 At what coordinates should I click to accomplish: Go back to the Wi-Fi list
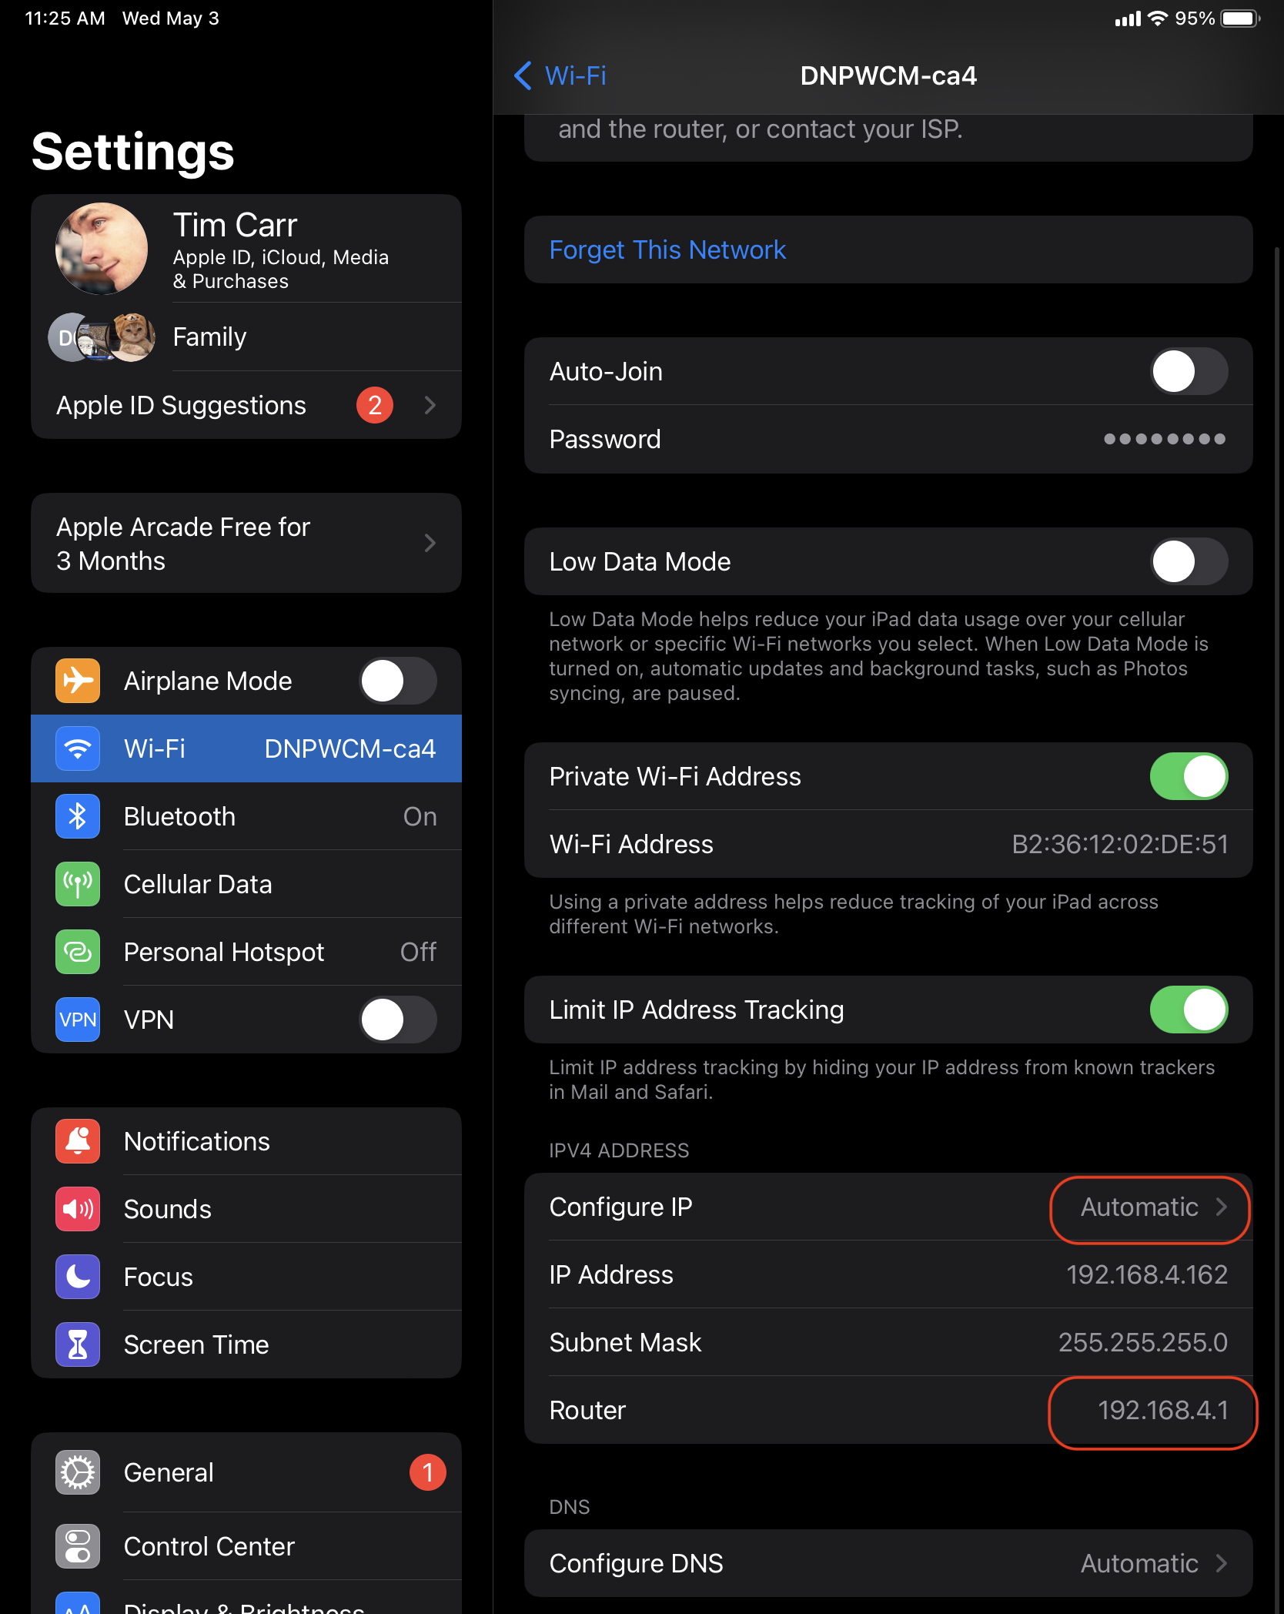tap(560, 75)
